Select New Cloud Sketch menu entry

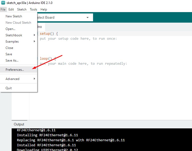pos(19,23)
